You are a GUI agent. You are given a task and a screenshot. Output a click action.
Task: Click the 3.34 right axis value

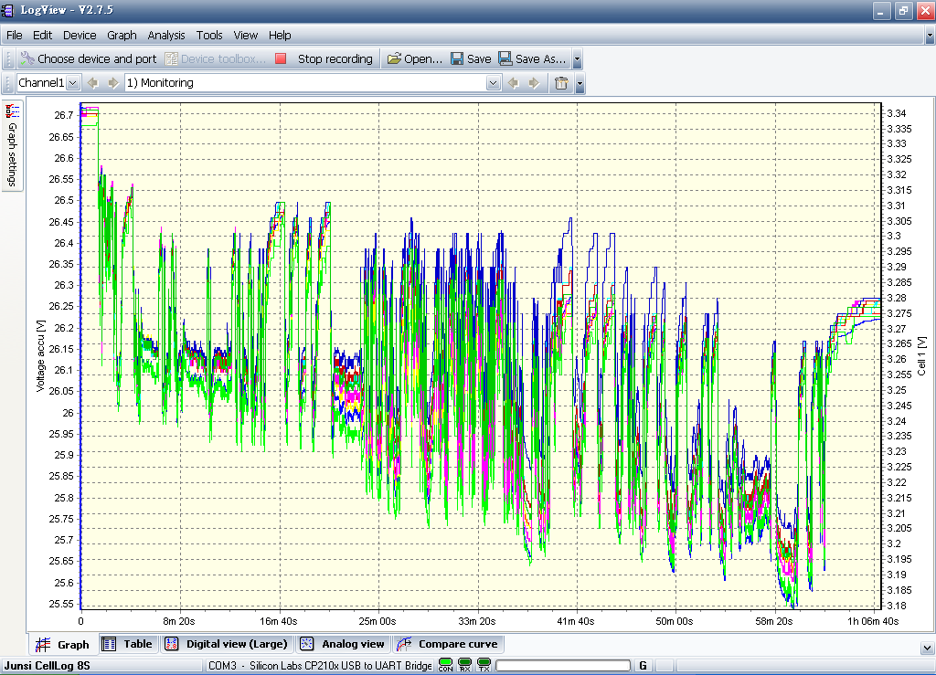[896, 113]
